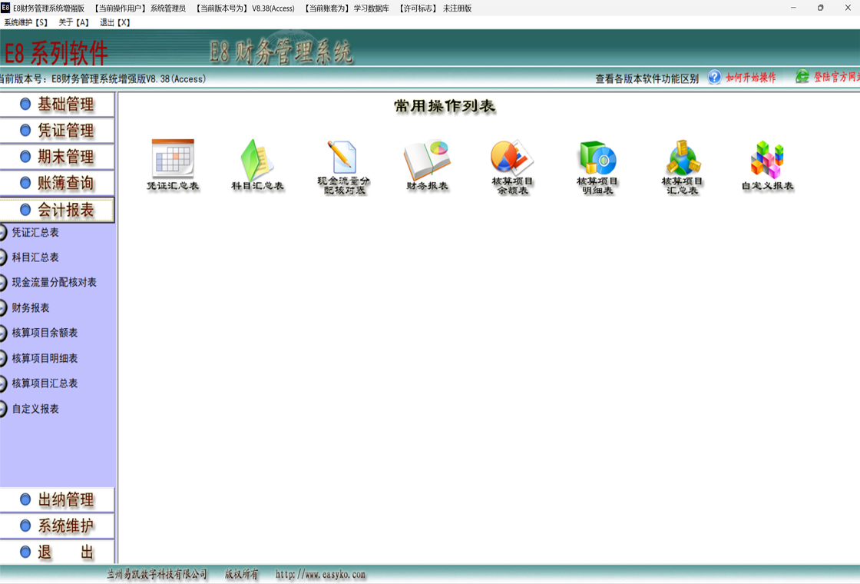
Task: Click the 退出 button in sidebar
Action: [58, 552]
